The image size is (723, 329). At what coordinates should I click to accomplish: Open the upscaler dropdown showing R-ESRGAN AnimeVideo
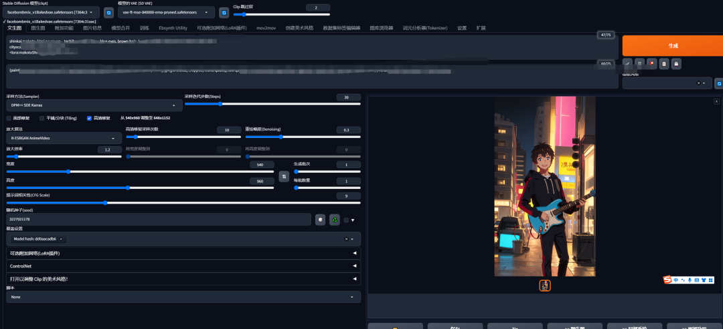64,138
